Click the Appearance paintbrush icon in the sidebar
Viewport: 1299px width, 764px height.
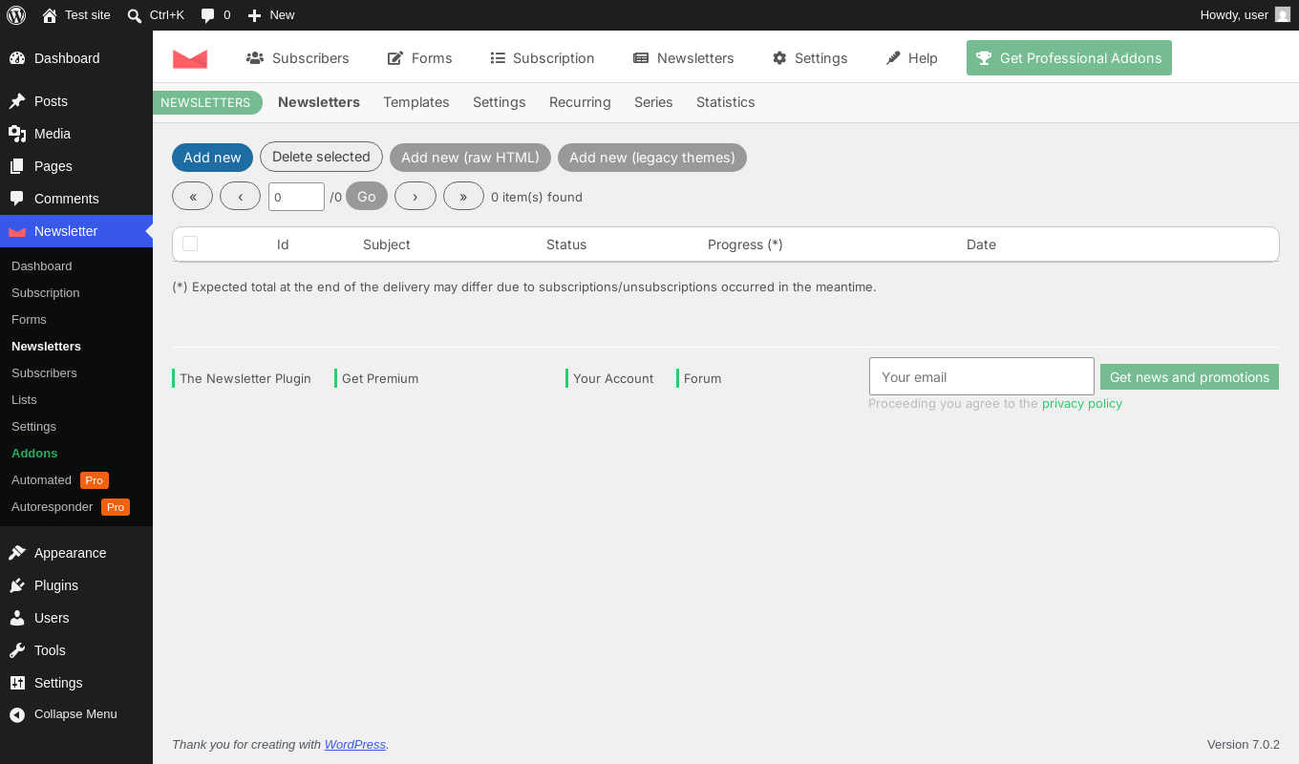tap(17, 553)
